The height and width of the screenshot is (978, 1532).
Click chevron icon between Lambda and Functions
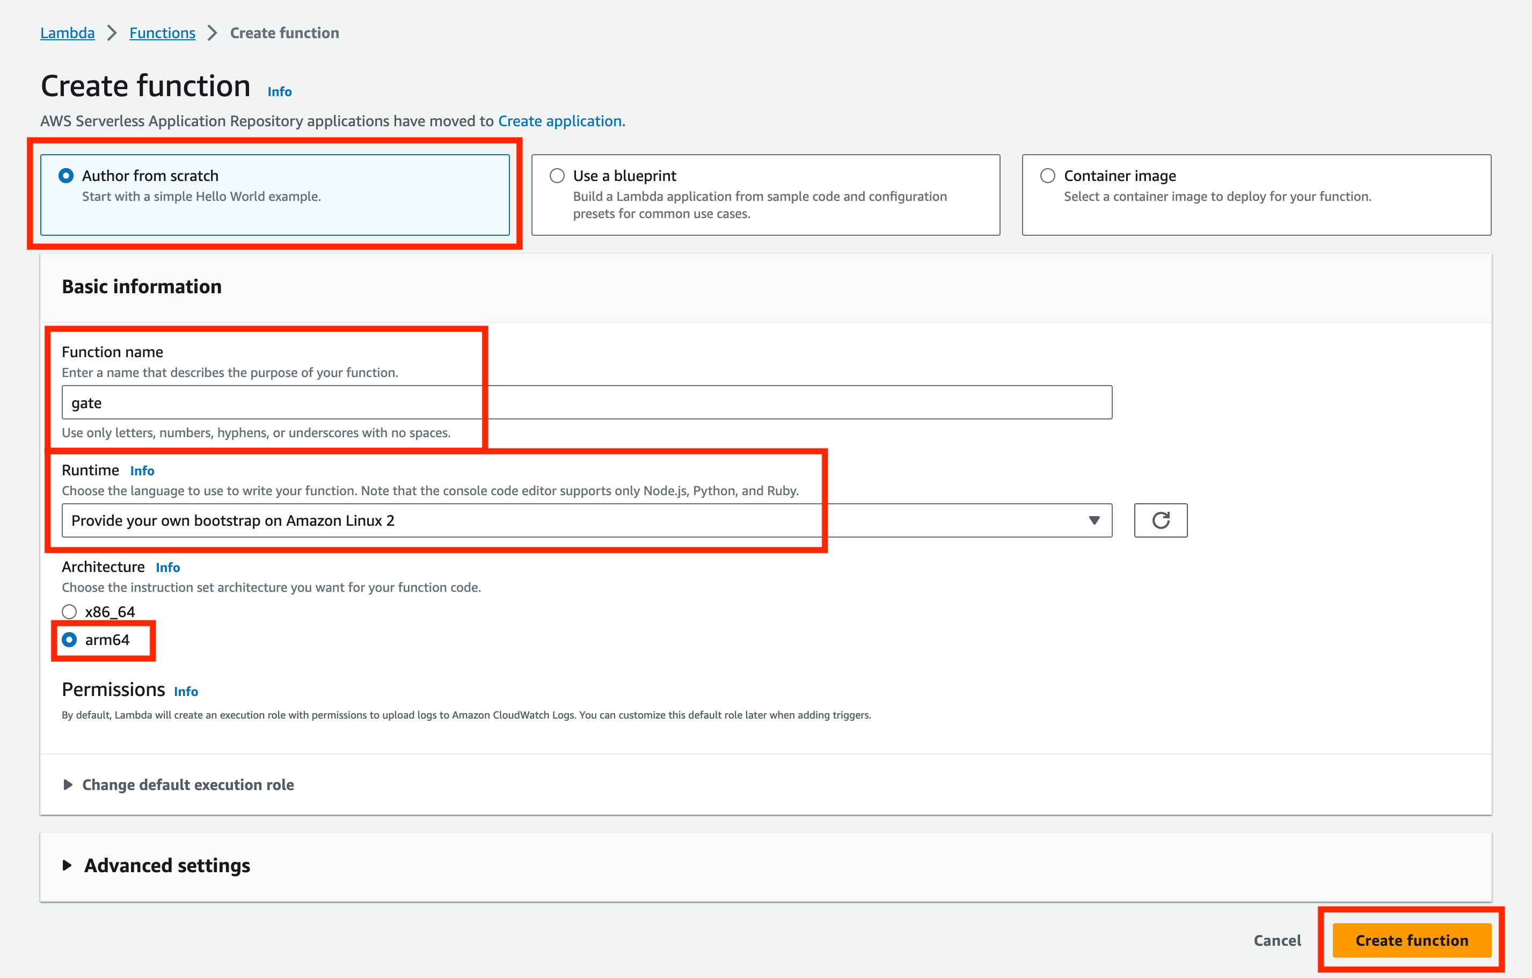point(112,32)
